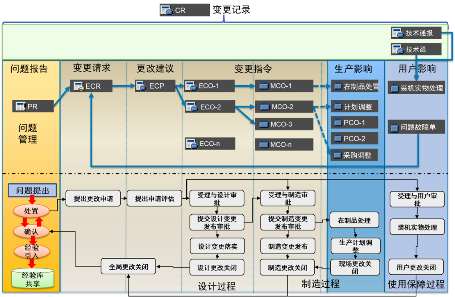
Task: Select the 问题提出 box
Action: (32, 190)
